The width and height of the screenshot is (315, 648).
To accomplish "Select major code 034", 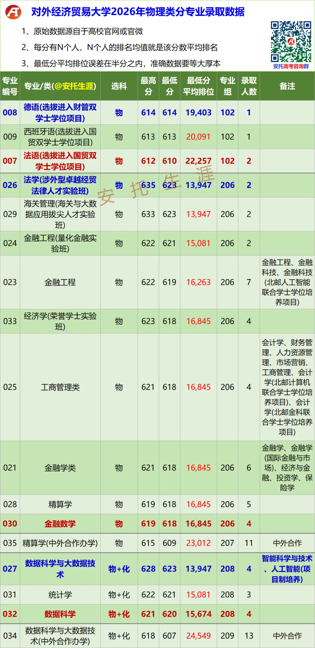I will click(10, 636).
